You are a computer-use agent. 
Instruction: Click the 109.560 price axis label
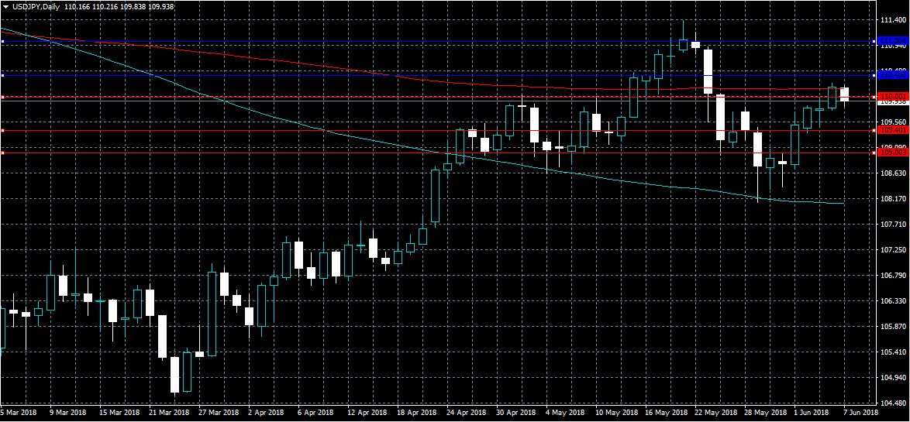coord(893,122)
